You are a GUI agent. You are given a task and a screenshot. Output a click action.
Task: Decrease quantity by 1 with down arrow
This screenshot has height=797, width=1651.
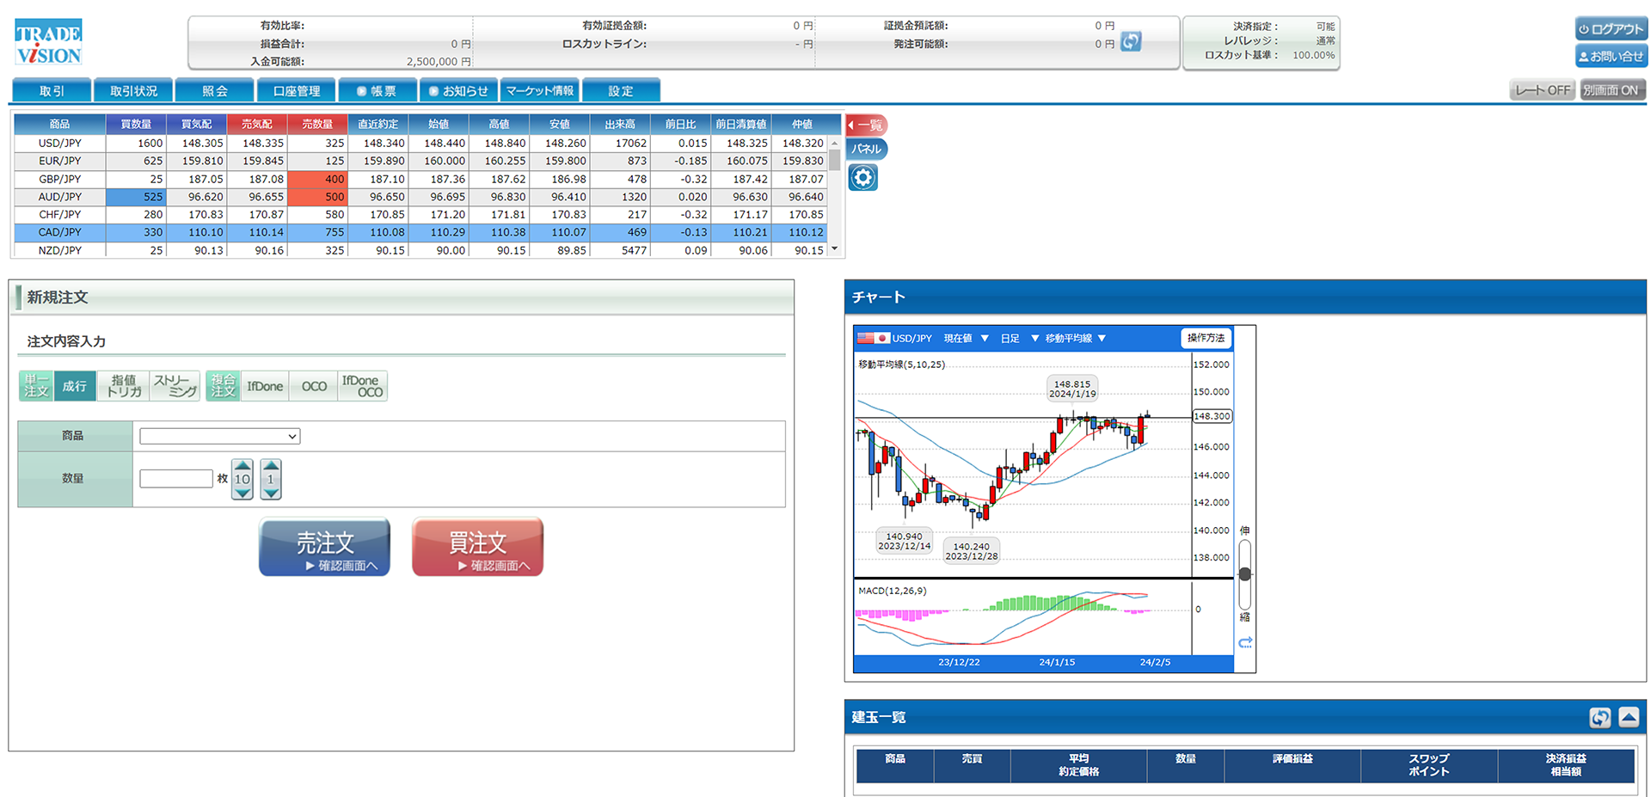tap(271, 493)
